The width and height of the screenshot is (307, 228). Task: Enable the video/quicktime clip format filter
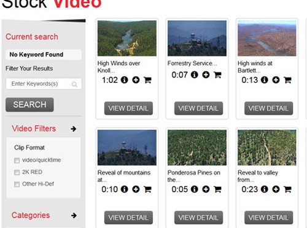[17, 161]
